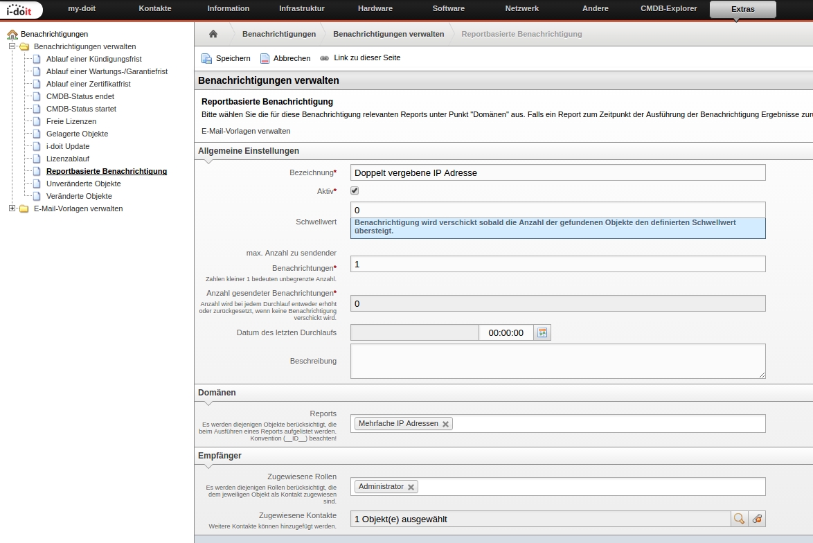The height and width of the screenshot is (543, 813).
Task: Remove the Administrator role tag
Action: 411,487
